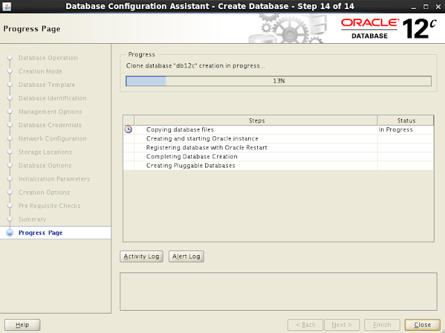
Task: Click the Steps column header
Action: (256, 120)
